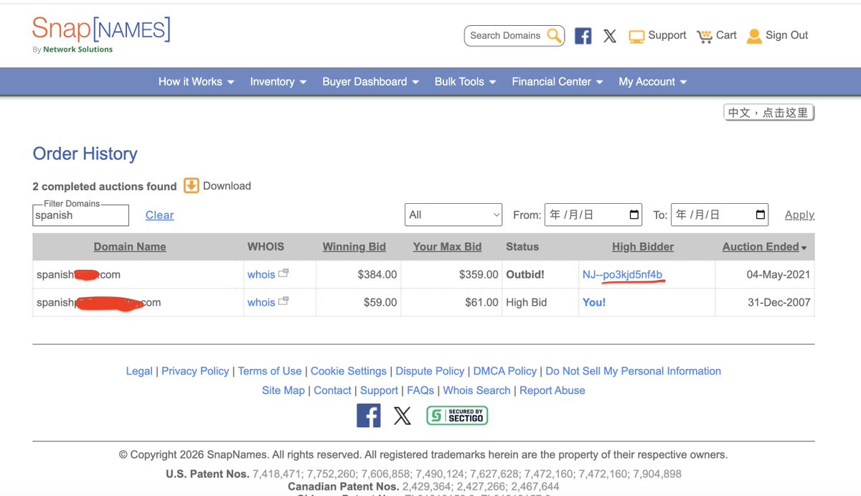Viewport: 861px width, 496px height.
Task: Expand the My Account menu
Action: (x=653, y=82)
